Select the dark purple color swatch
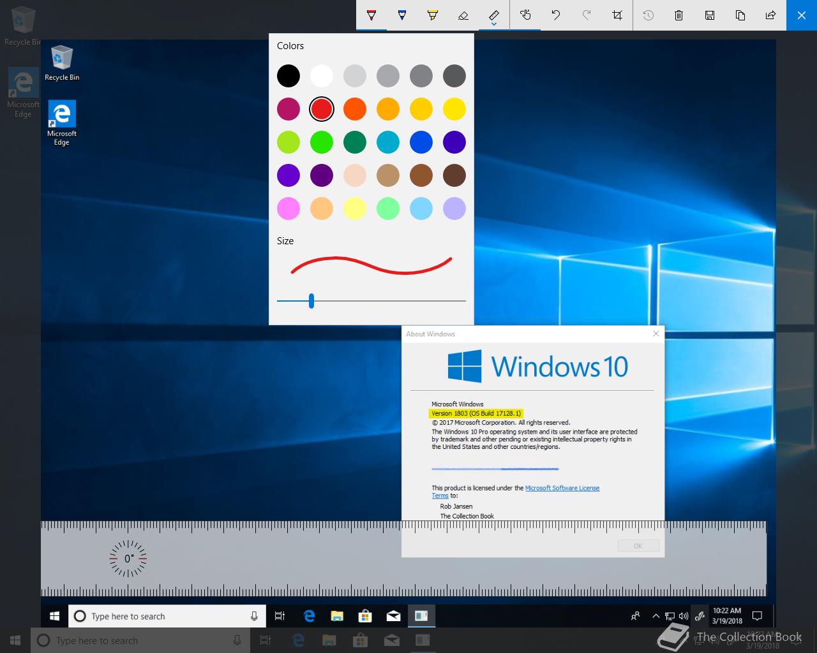 click(322, 175)
